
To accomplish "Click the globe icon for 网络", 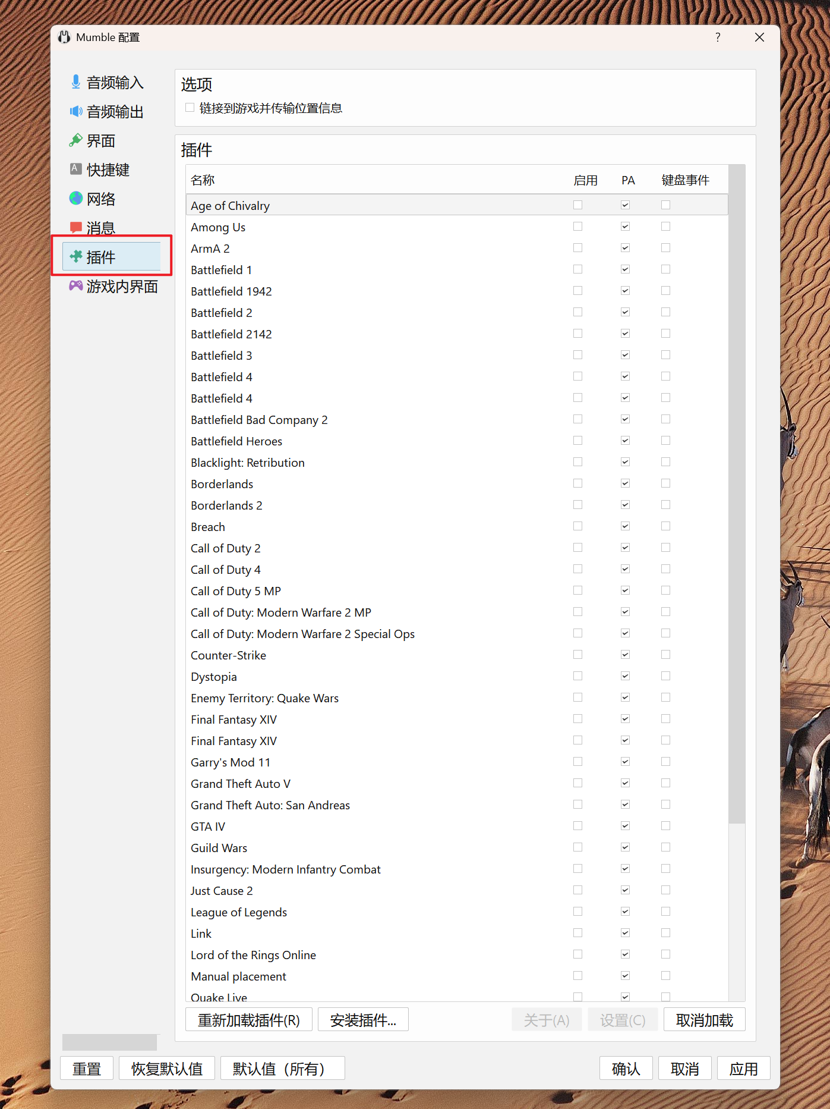I will pyautogui.click(x=75, y=198).
